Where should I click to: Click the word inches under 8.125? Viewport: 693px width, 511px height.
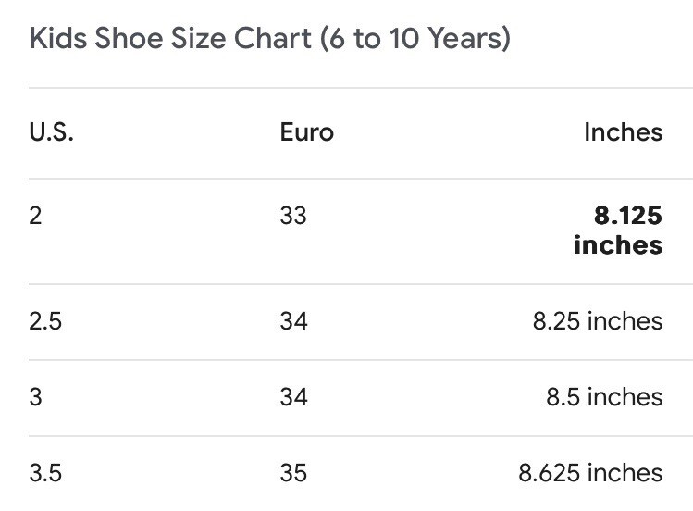point(618,245)
